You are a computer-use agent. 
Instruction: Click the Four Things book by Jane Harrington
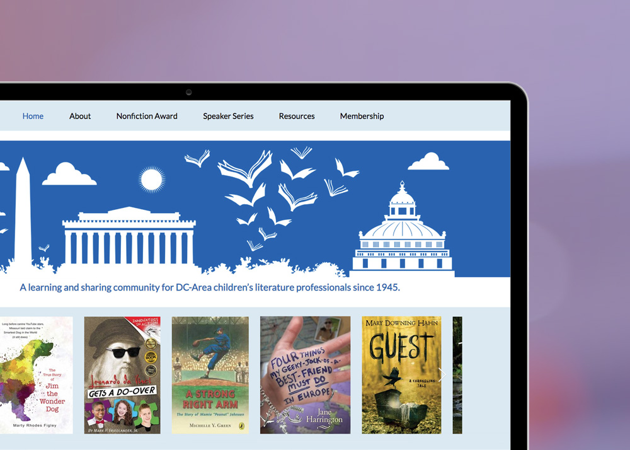pos(305,375)
